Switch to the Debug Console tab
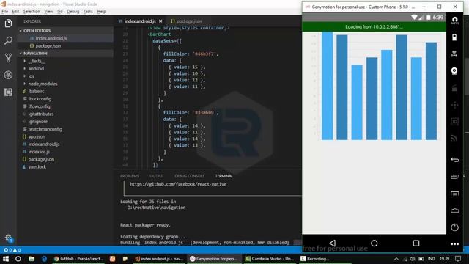 [189, 176]
